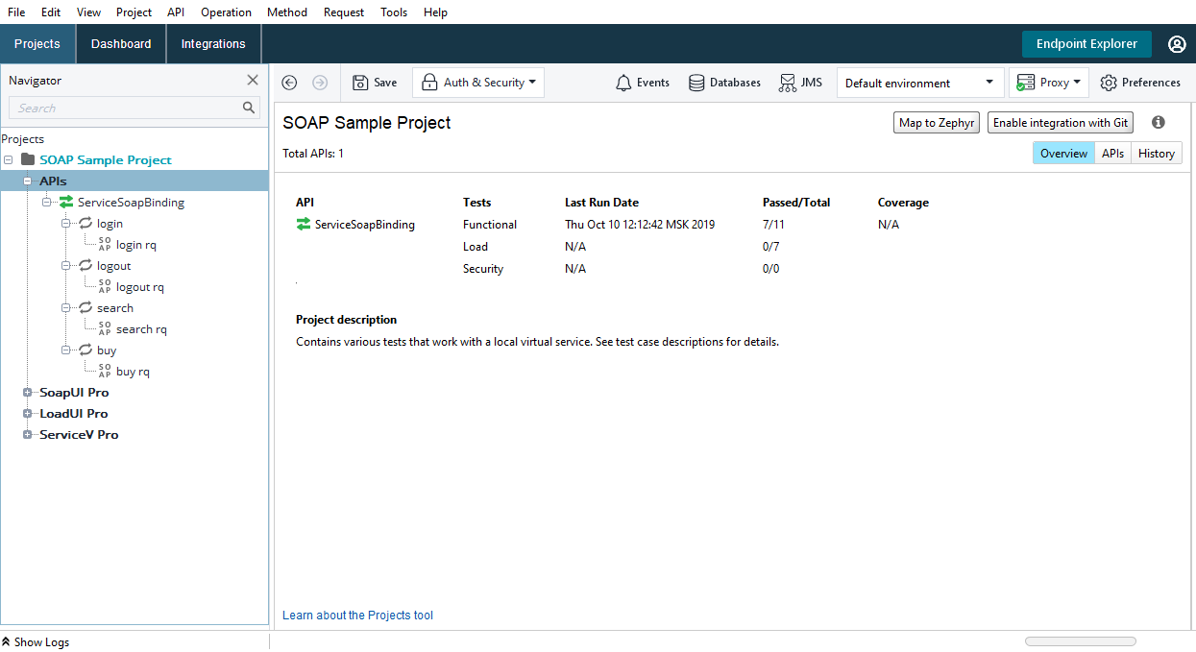Screen dimensions: 1196x652
Task: Click the SOAP icon next to logout rq
Action: click(x=105, y=287)
